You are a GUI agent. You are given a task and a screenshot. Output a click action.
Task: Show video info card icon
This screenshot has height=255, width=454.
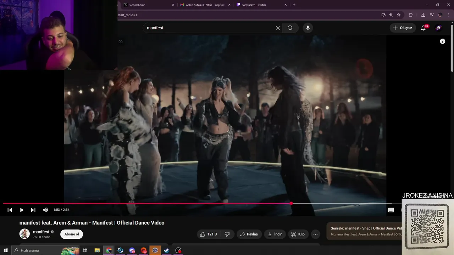[442, 41]
